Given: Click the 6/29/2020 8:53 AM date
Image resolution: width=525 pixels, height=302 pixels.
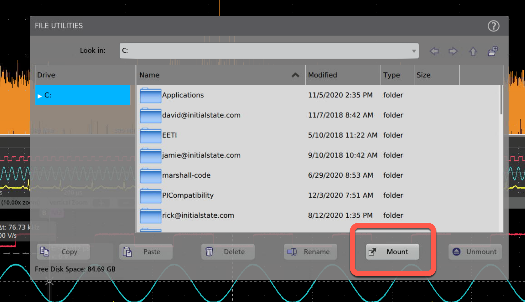Looking at the screenshot, I should click(341, 175).
